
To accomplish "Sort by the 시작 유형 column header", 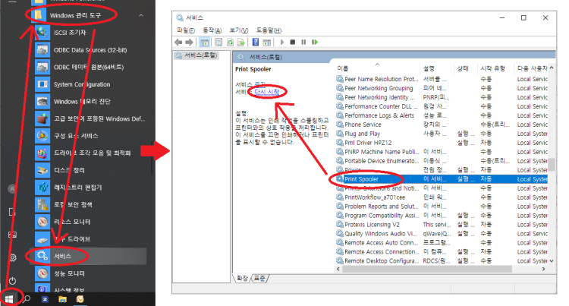I will 496,68.
